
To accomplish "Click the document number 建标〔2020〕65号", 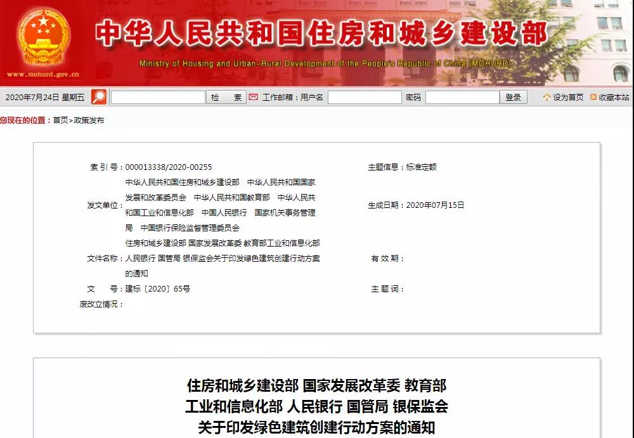I will coord(158,289).
